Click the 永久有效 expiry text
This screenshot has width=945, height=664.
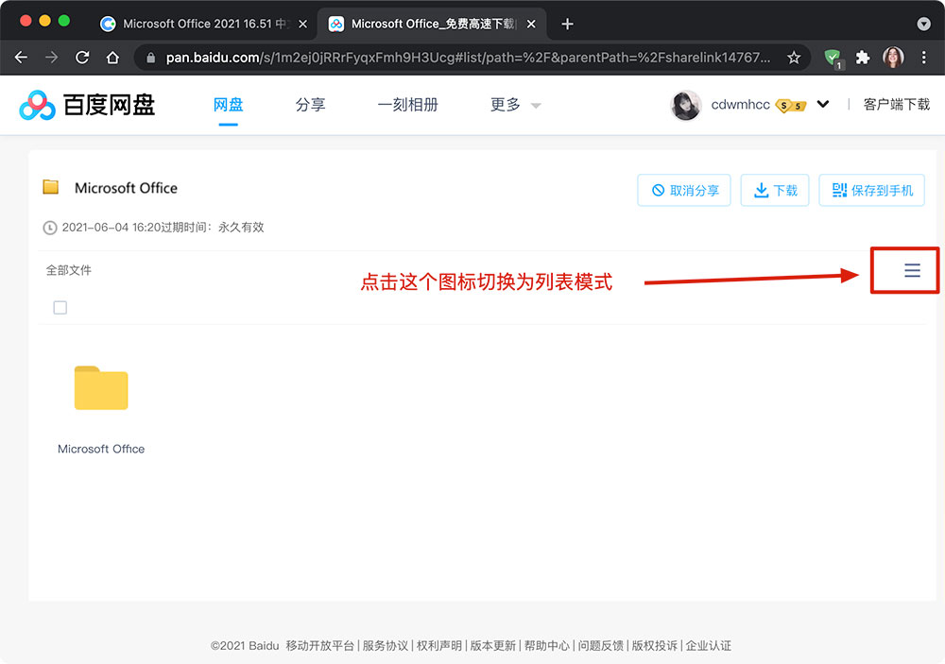pos(241,227)
